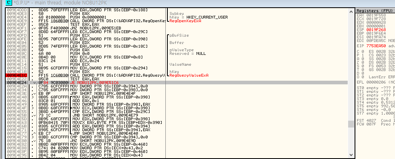Click the disassembly scrollbar up arrow
Image resolution: width=395 pixels, height=159 pixels.
(351, 11)
